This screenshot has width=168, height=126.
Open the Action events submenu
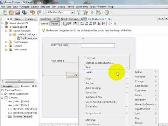pos(143,72)
